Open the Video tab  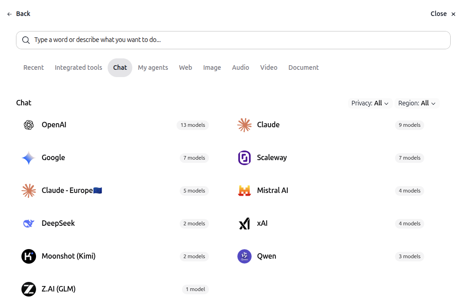269,68
